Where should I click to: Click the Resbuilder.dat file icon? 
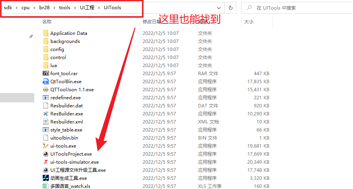(46, 106)
